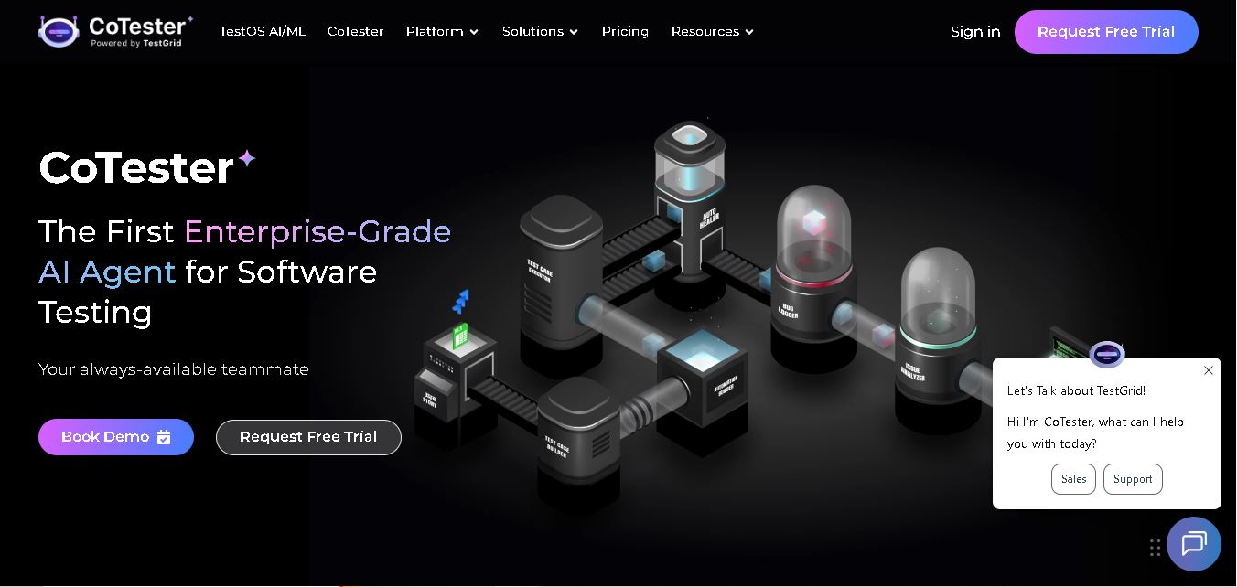Image resolution: width=1237 pixels, height=587 pixels.
Task: Choose Sales in chat popup
Action: click(x=1073, y=479)
